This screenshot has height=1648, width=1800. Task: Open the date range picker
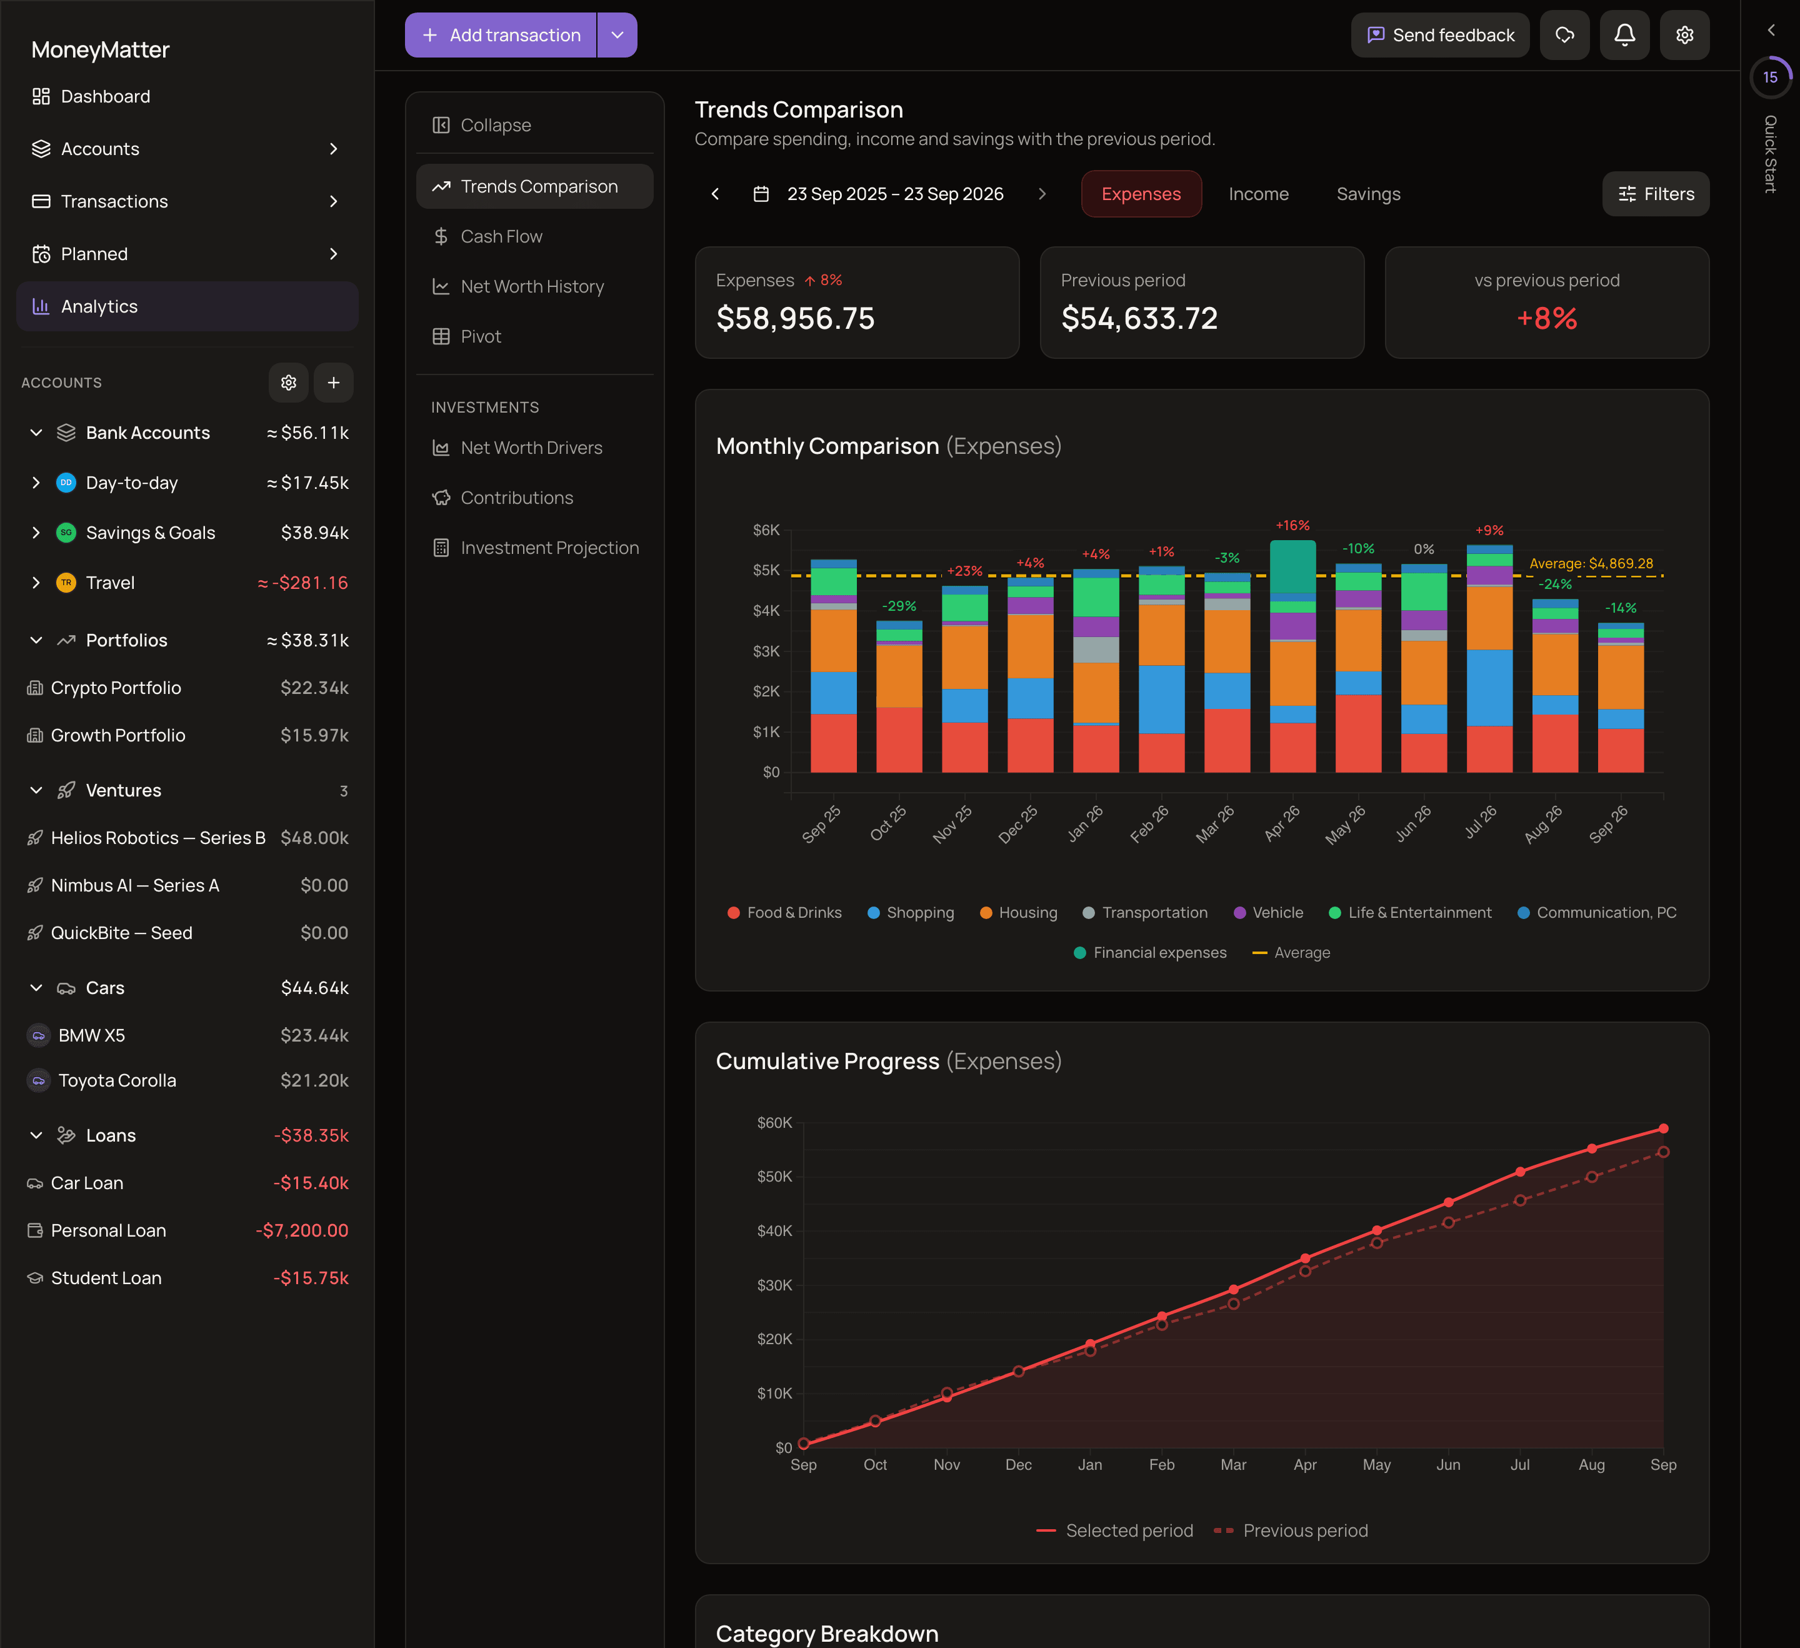[879, 194]
